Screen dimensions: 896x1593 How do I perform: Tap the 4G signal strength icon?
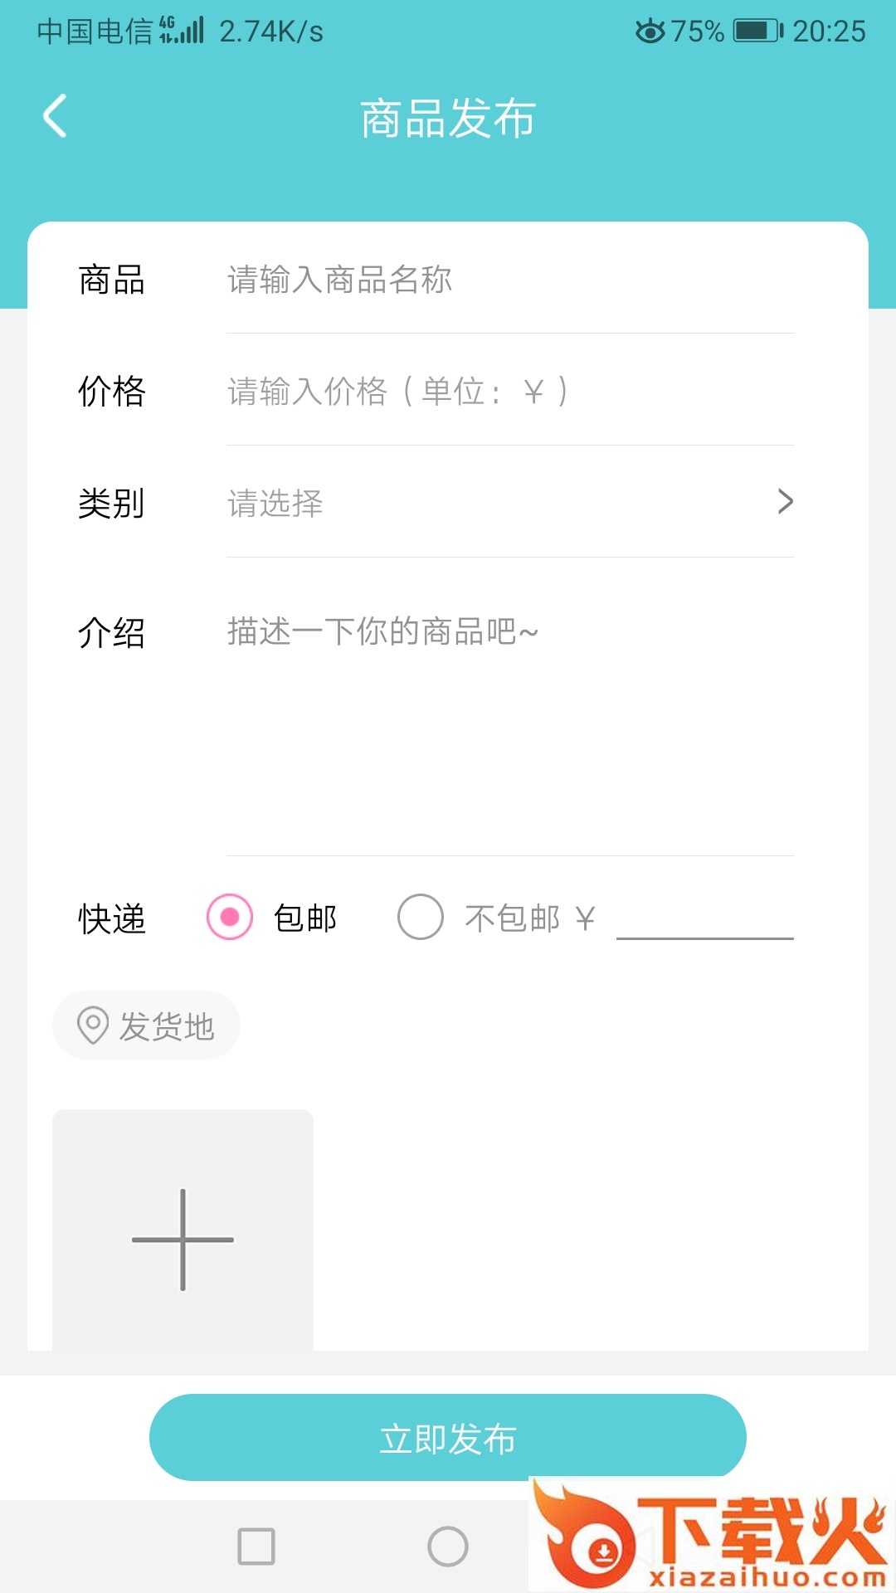point(182,30)
